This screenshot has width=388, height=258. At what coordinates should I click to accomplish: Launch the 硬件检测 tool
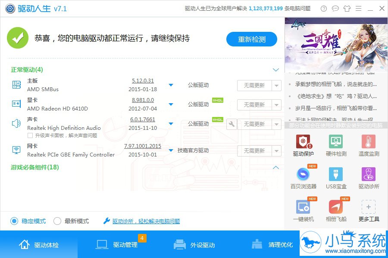pyautogui.click(x=336, y=145)
